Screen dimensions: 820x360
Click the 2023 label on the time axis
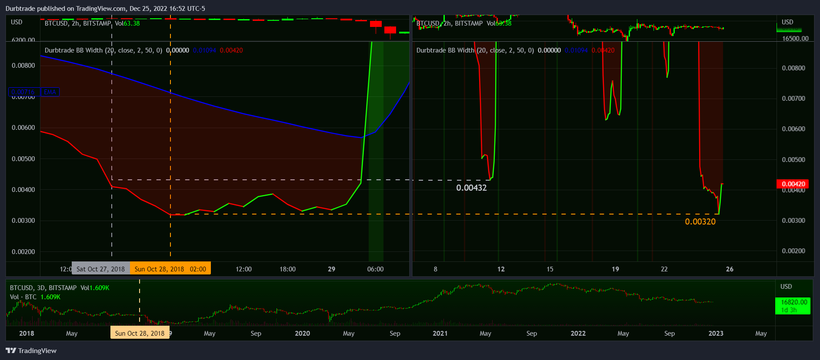[716, 333]
